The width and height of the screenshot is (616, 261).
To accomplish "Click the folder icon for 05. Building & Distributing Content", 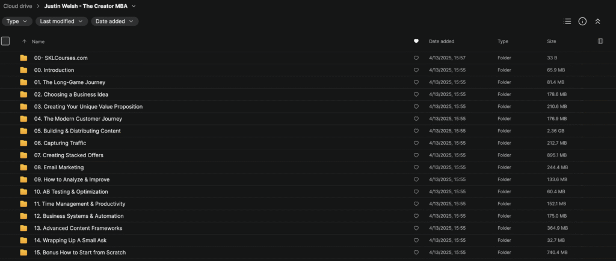I will point(23,131).
